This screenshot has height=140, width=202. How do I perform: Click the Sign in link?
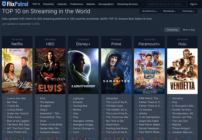point(194,4)
